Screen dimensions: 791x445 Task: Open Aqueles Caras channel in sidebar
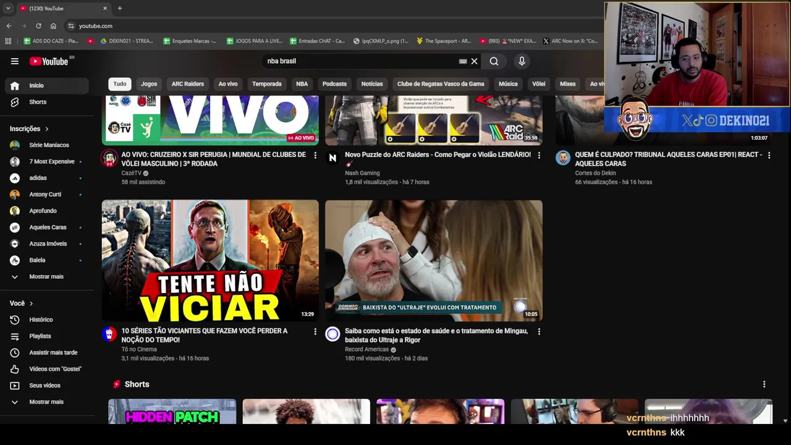(x=46, y=227)
